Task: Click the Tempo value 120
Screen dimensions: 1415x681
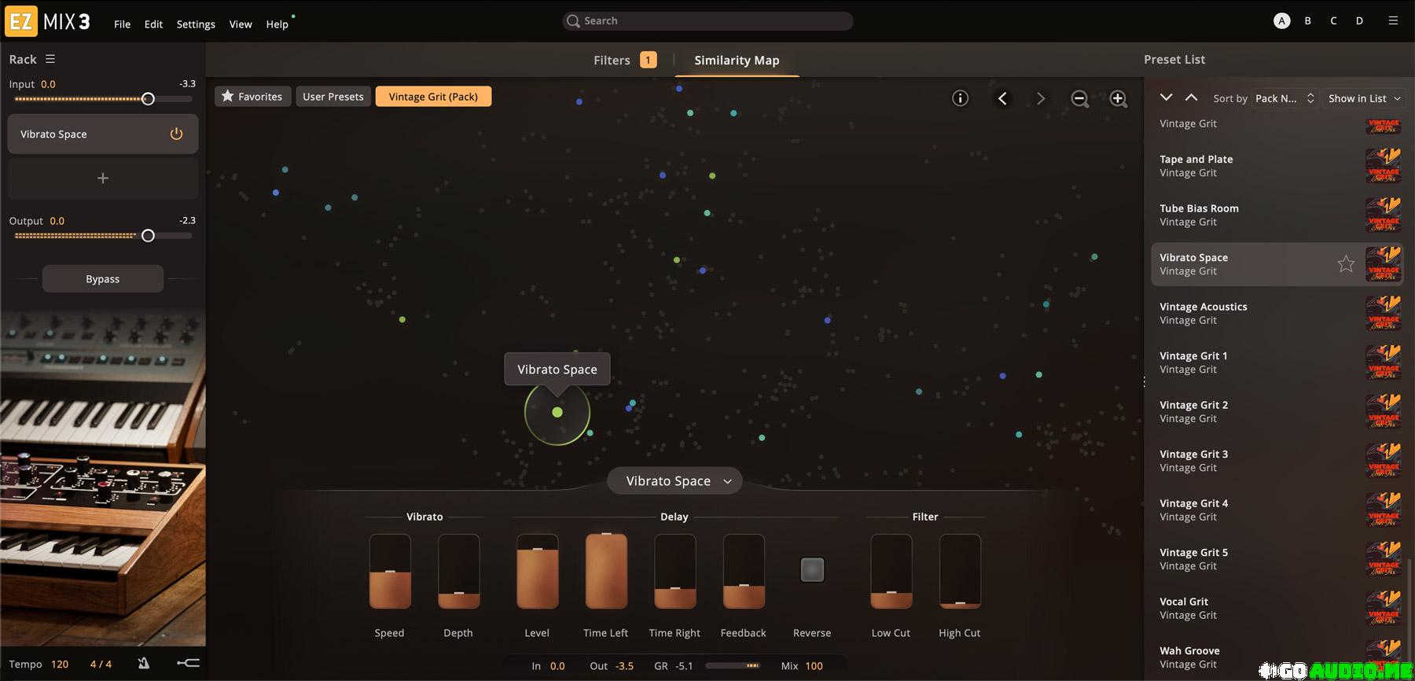Action: coord(60,664)
